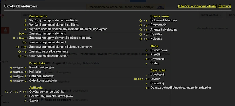Click the red upload icon button
The image size is (235, 106).
pyautogui.click(x=5, y=31)
